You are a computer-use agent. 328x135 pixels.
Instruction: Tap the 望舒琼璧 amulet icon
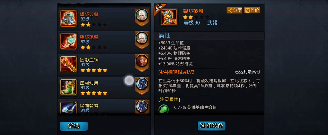pos(68,41)
